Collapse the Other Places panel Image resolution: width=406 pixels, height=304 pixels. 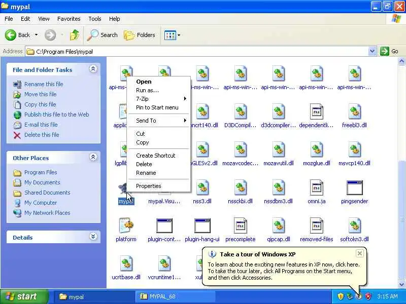coord(93,157)
